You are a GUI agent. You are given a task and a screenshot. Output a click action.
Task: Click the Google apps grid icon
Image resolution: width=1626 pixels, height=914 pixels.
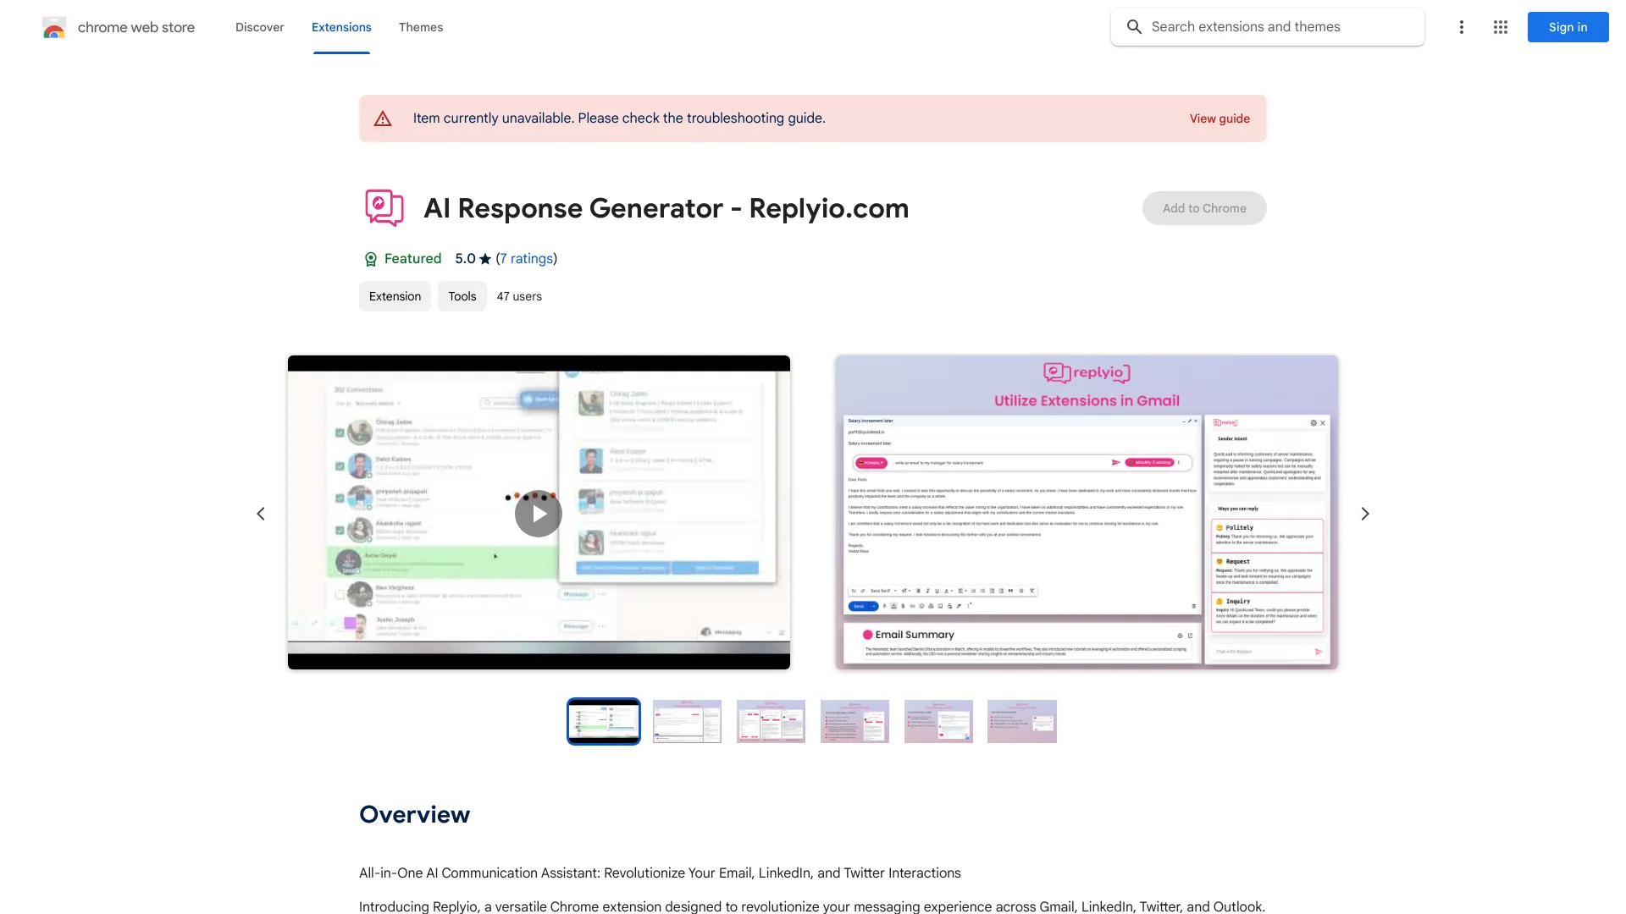coord(1501,27)
